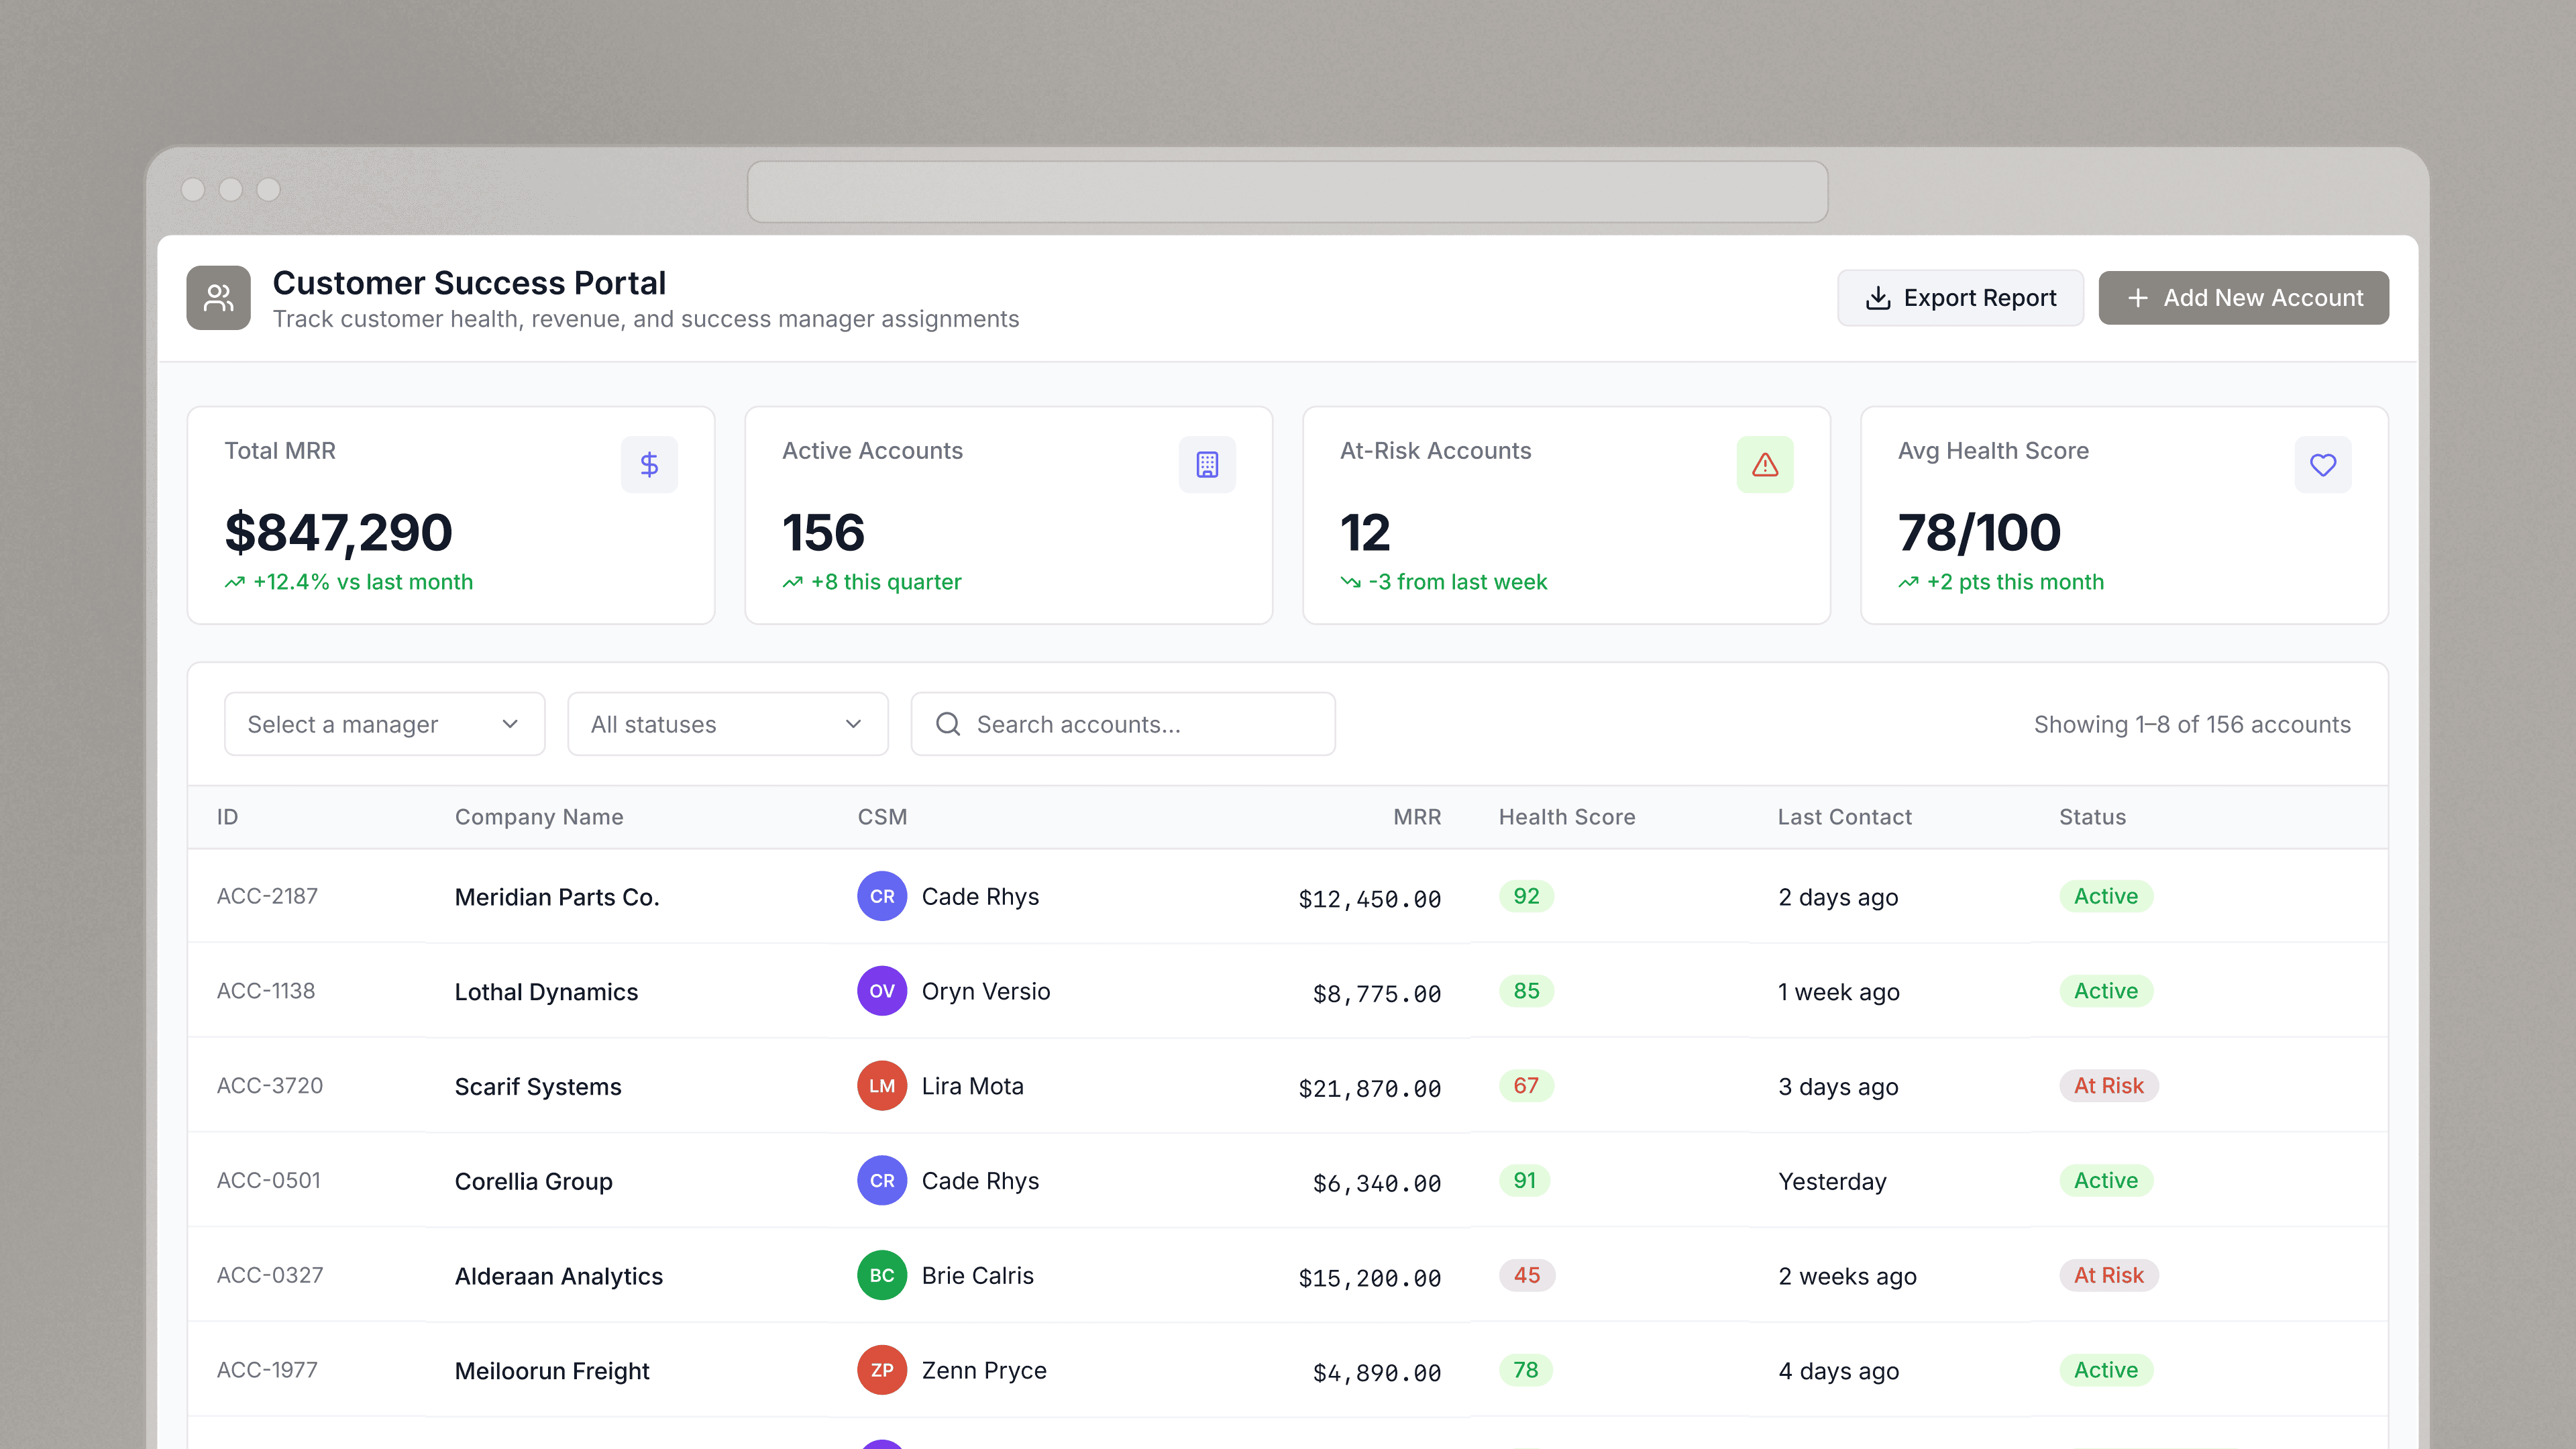
Task: Click health score badge 45
Action: [x=1526, y=1275]
